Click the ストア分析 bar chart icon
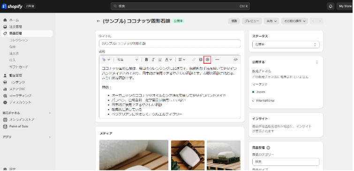 point(5,89)
